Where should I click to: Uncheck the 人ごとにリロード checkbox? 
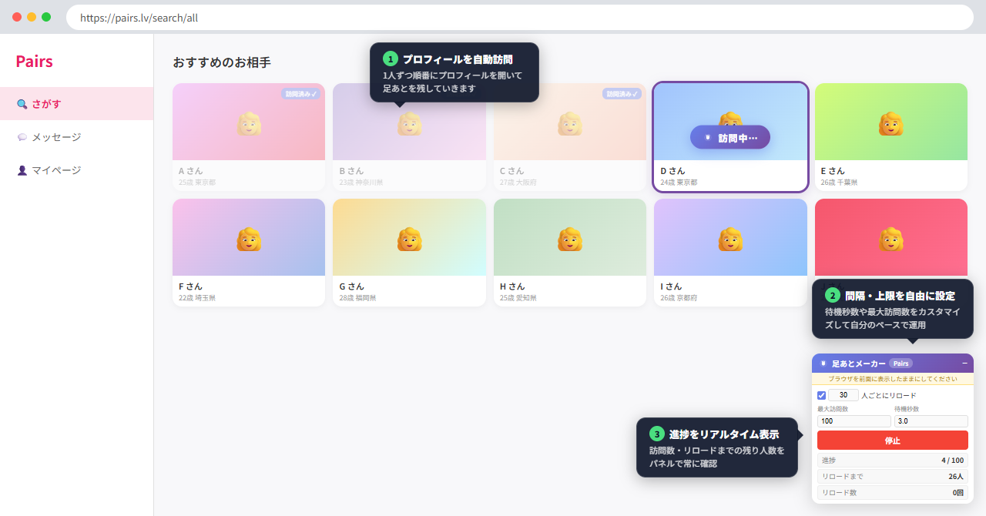point(821,395)
